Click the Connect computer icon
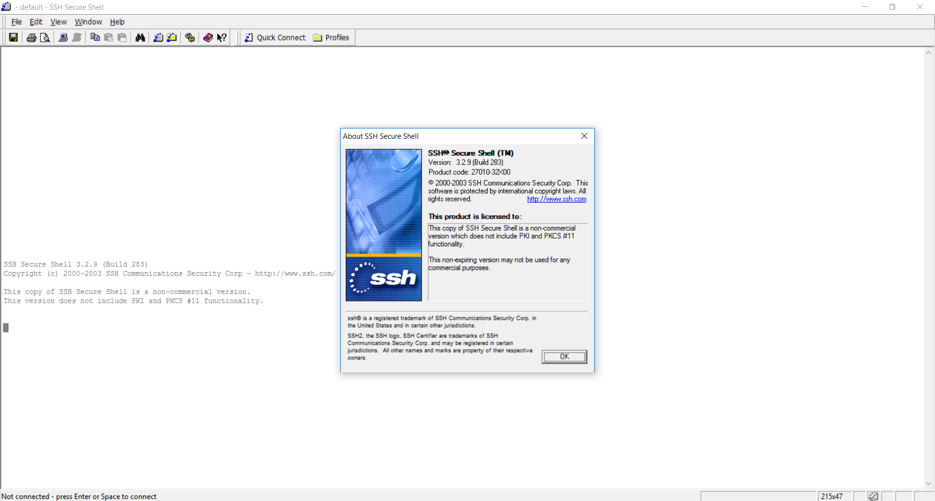Screen dimensions: 935x501 [63, 37]
